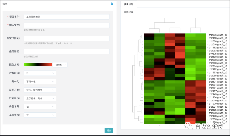Expand the 聚类方案 dropdown
230x136 pixels.
pyautogui.click(x=40, y=90)
